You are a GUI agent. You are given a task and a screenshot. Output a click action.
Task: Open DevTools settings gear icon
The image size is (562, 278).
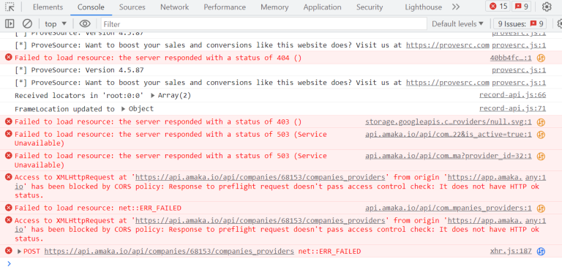pos(546,7)
